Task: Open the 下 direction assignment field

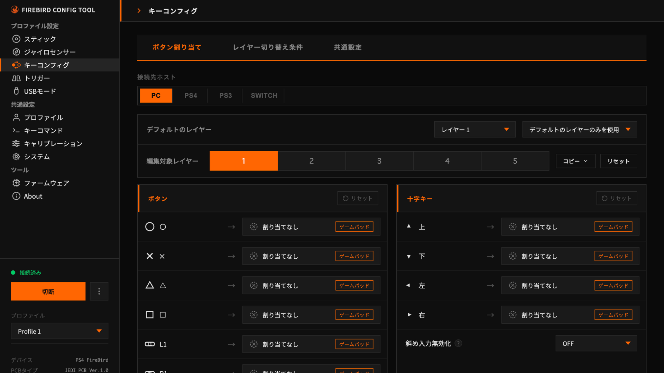Action: click(570, 256)
